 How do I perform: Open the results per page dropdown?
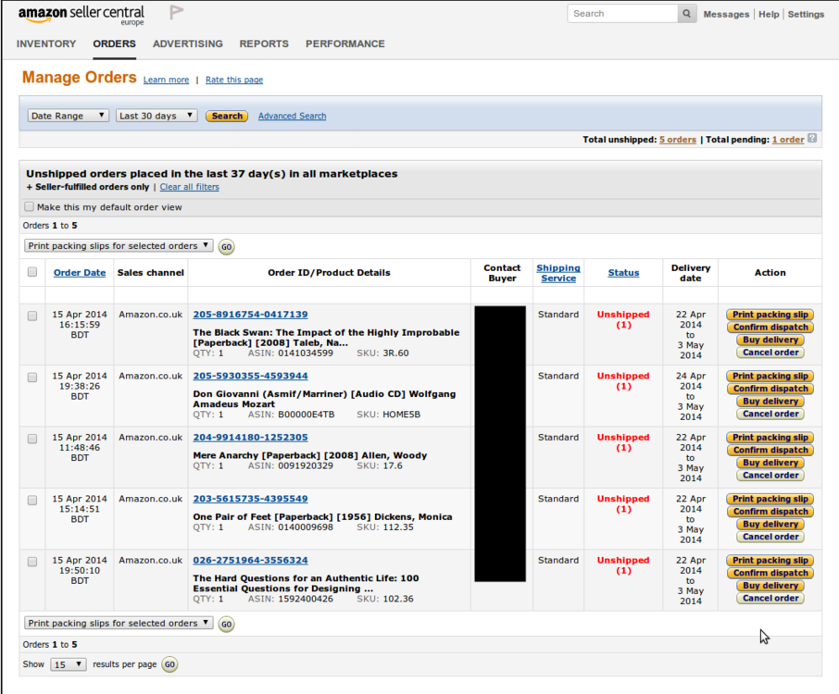(x=69, y=664)
